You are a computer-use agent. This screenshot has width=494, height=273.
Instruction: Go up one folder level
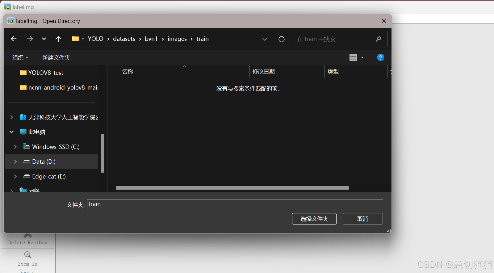58,39
